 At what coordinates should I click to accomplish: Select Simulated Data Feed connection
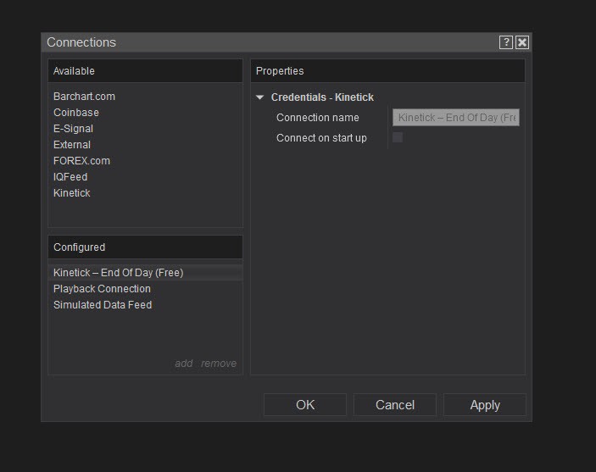(x=103, y=305)
